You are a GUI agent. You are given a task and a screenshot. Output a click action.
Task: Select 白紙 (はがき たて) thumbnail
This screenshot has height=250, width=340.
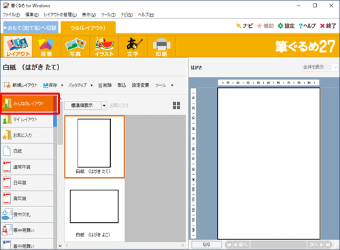pyautogui.click(x=95, y=146)
